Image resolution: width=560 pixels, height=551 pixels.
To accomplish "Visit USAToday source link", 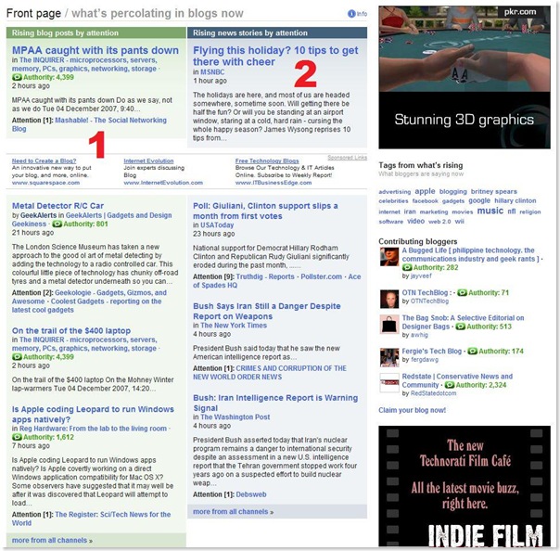I will coord(217,225).
